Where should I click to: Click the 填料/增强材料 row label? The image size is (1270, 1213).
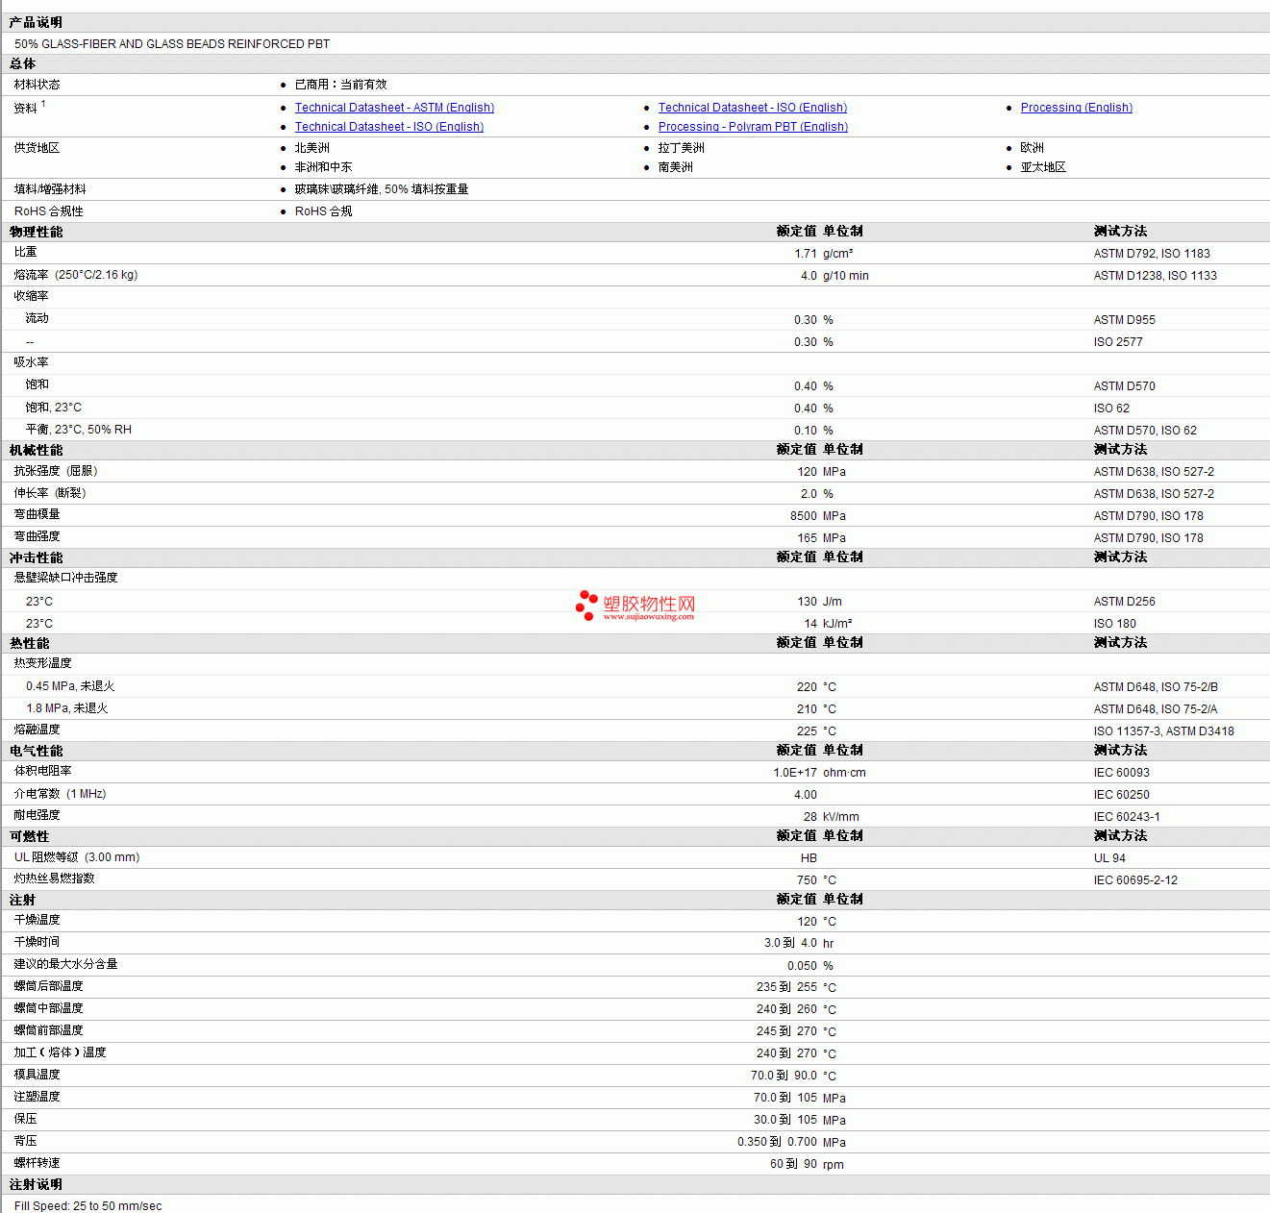[50, 189]
